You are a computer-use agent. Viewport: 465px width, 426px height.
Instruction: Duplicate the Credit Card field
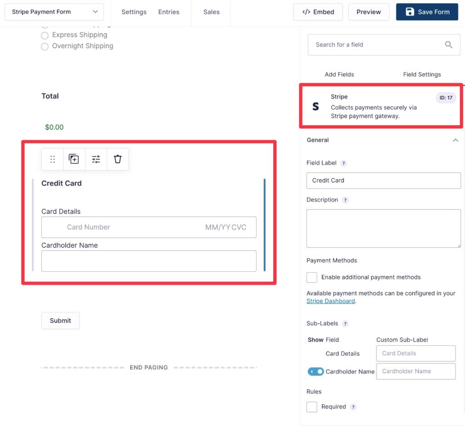click(74, 159)
